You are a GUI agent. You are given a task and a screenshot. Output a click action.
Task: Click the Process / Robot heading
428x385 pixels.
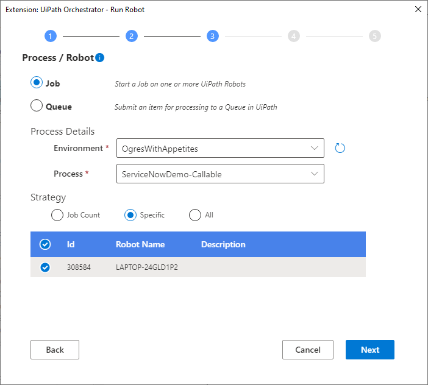tap(58, 58)
